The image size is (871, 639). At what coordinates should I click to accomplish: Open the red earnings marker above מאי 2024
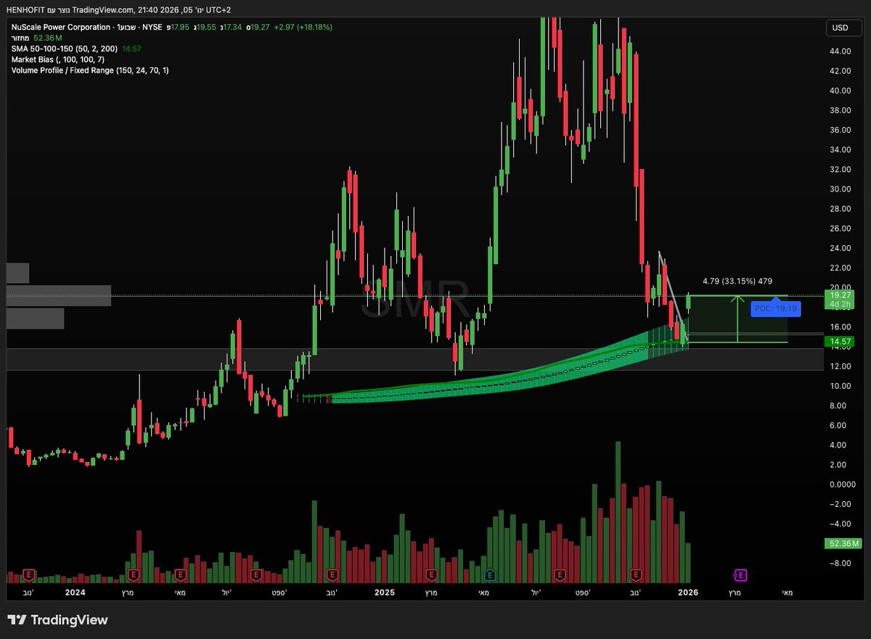pos(181,575)
